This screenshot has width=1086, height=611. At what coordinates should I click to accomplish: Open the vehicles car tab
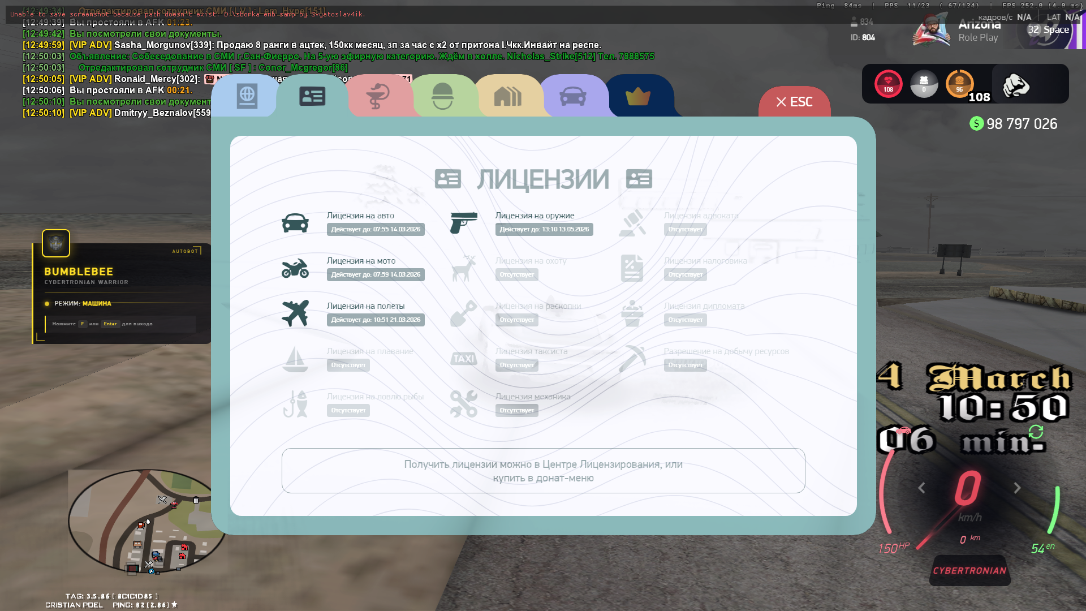572,97
